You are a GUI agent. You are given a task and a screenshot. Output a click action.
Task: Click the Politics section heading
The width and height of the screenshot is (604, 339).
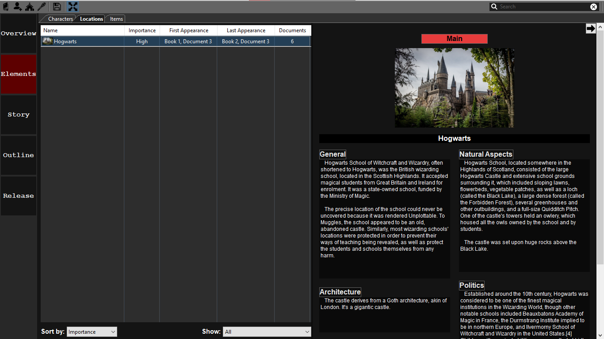click(472, 285)
